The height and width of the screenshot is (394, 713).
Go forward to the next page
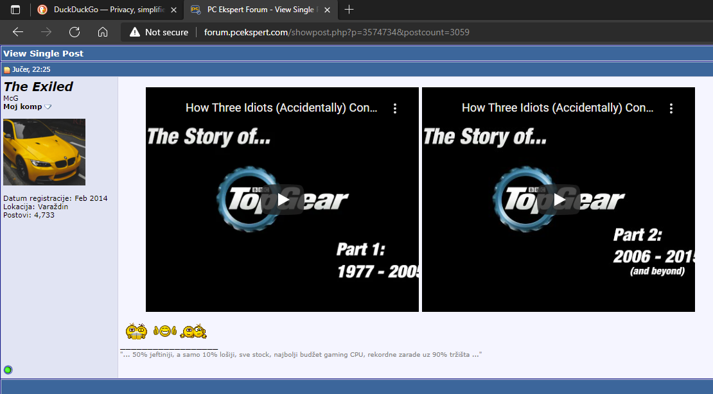click(x=46, y=32)
